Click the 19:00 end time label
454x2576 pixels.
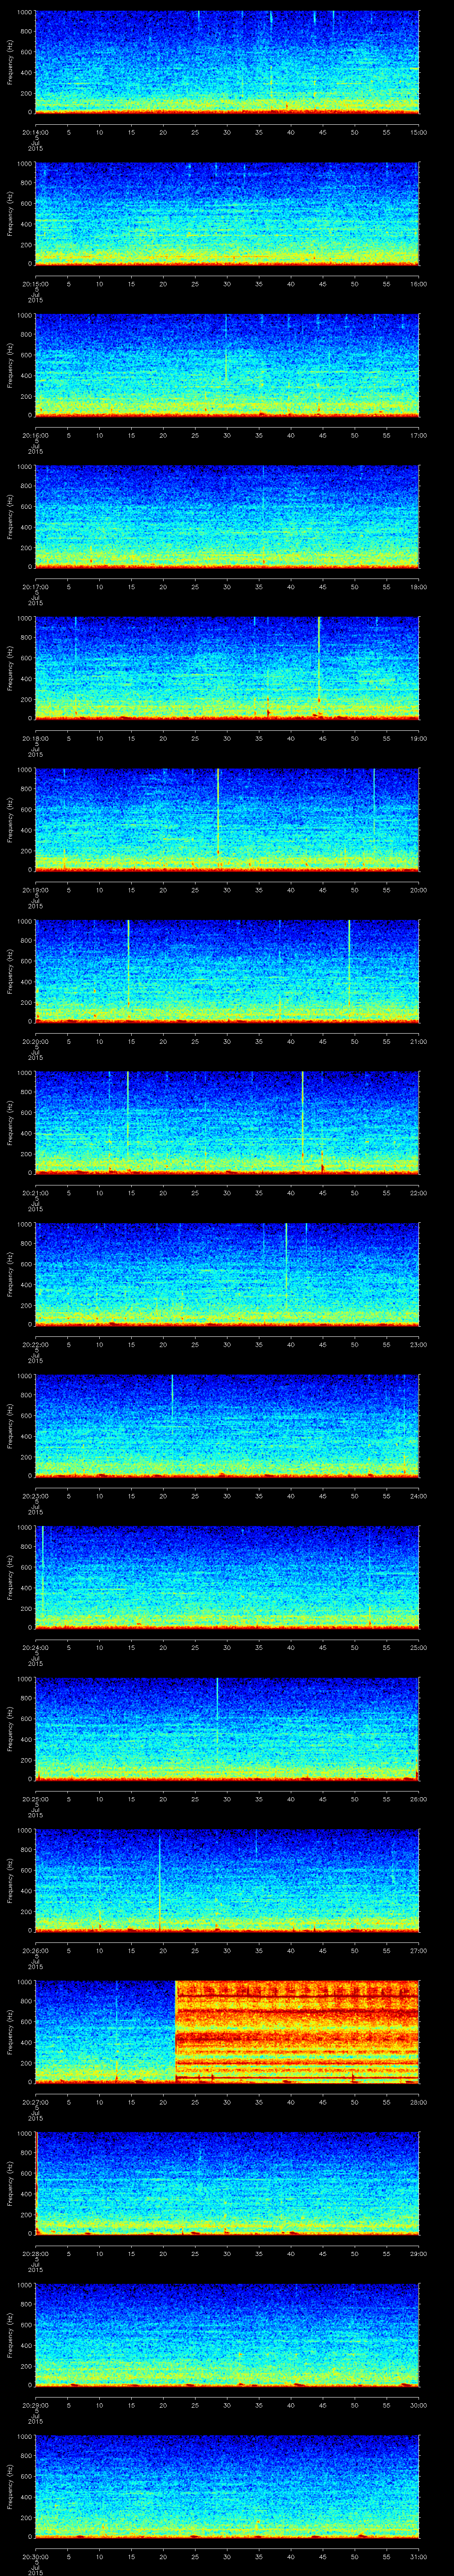click(x=419, y=738)
